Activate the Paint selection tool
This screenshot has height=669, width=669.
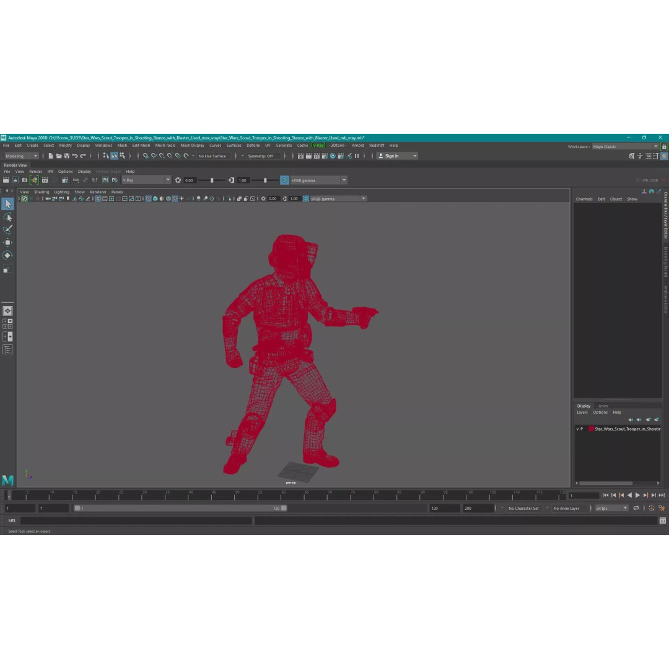click(7, 230)
